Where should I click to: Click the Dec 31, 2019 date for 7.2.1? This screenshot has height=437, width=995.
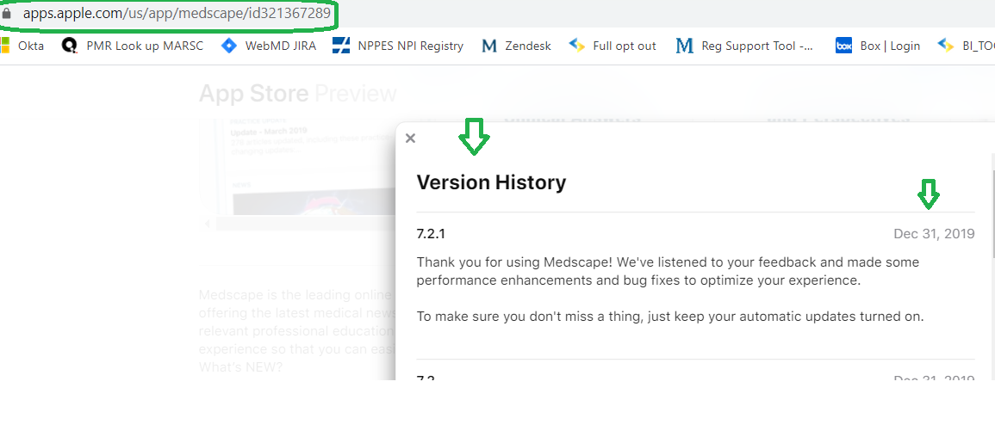click(x=934, y=234)
